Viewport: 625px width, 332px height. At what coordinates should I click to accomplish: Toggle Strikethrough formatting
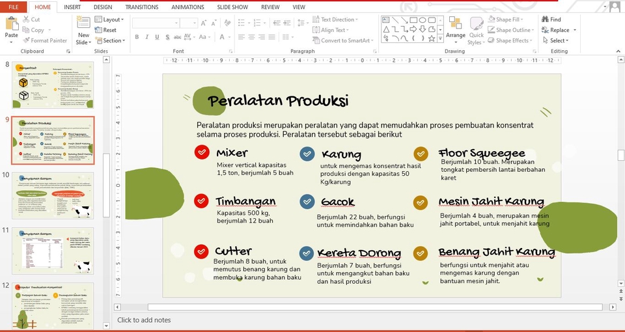pyautogui.click(x=177, y=37)
